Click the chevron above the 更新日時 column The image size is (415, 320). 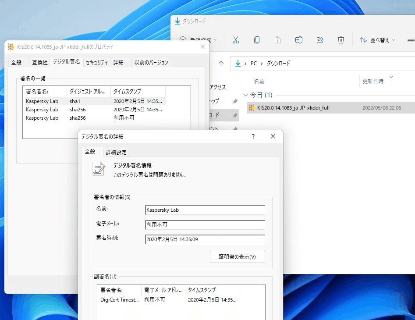391,77
